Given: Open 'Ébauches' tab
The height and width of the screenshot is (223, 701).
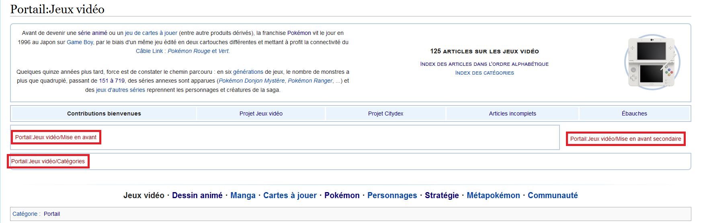Looking at the screenshot, I should click(634, 114).
